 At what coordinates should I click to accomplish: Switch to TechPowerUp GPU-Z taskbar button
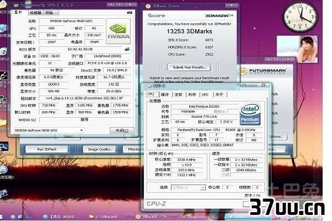pos(200,217)
